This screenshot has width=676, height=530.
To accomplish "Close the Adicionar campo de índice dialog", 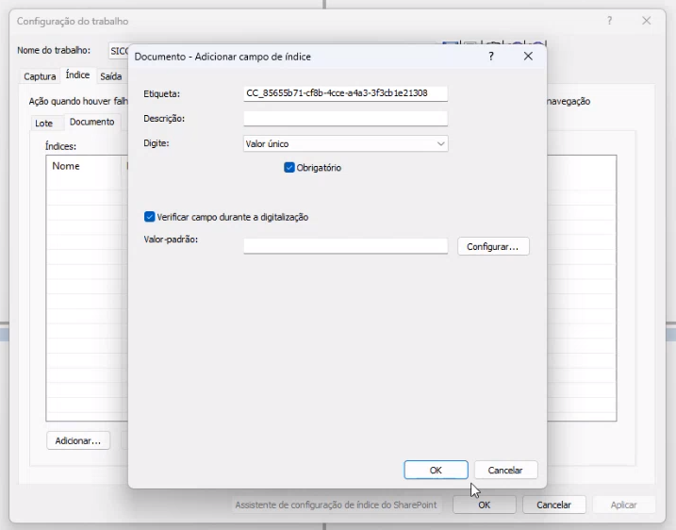I will pos(528,57).
